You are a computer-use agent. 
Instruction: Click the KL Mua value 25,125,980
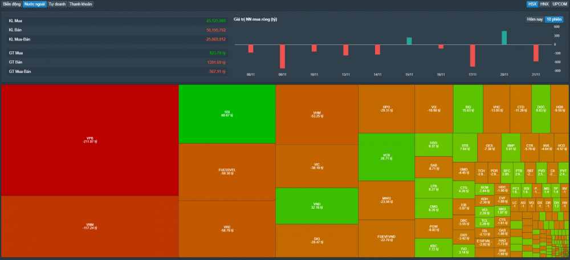(x=216, y=21)
